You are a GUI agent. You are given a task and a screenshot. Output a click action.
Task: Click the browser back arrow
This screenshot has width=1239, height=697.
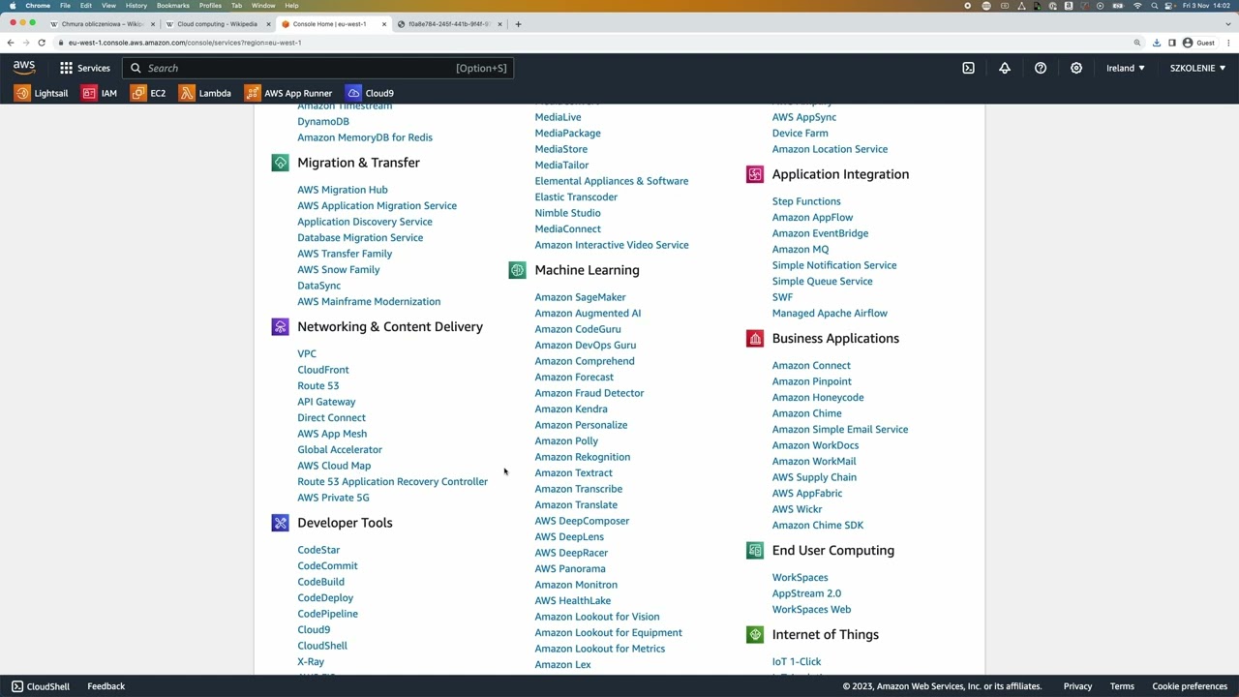11,43
